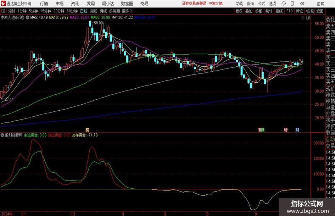This screenshot has height=216, width=335.
Task: Open the 问小达 menu
Action: 108,4
